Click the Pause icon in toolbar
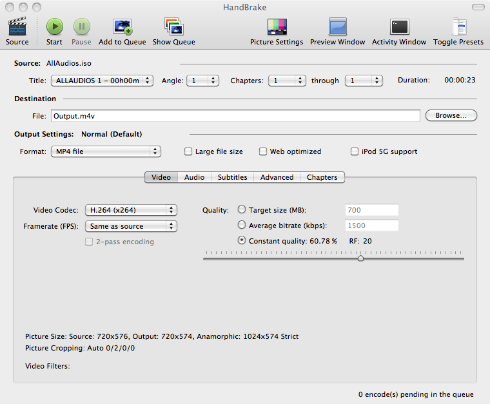 (81, 27)
